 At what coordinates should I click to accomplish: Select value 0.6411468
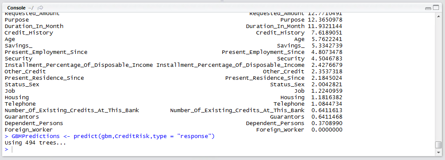pyautogui.click(x=327, y=117)
